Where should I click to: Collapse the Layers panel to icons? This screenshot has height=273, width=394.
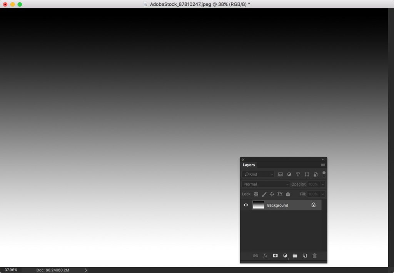coord(322,159)
